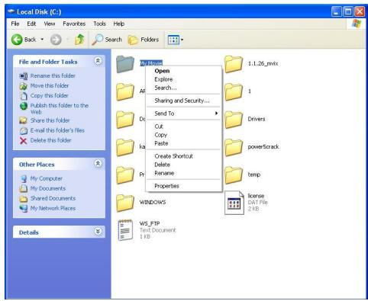Select the WS_FTP text document icon
The image size is (368, 301).
tap(125, 230)
